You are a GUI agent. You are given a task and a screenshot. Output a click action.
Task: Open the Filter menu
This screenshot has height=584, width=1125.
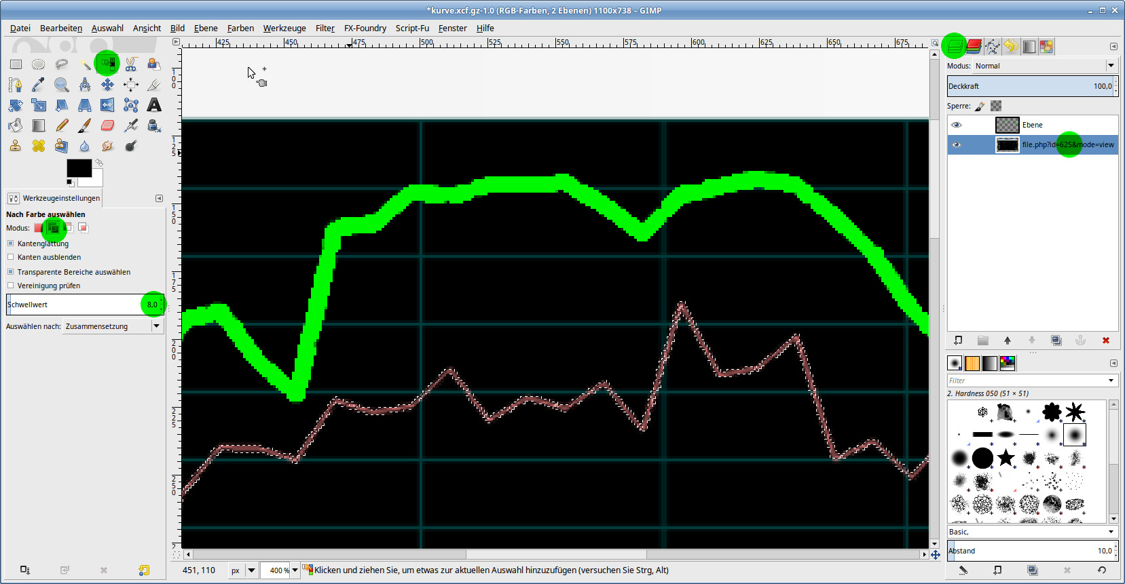coord(325,28)
